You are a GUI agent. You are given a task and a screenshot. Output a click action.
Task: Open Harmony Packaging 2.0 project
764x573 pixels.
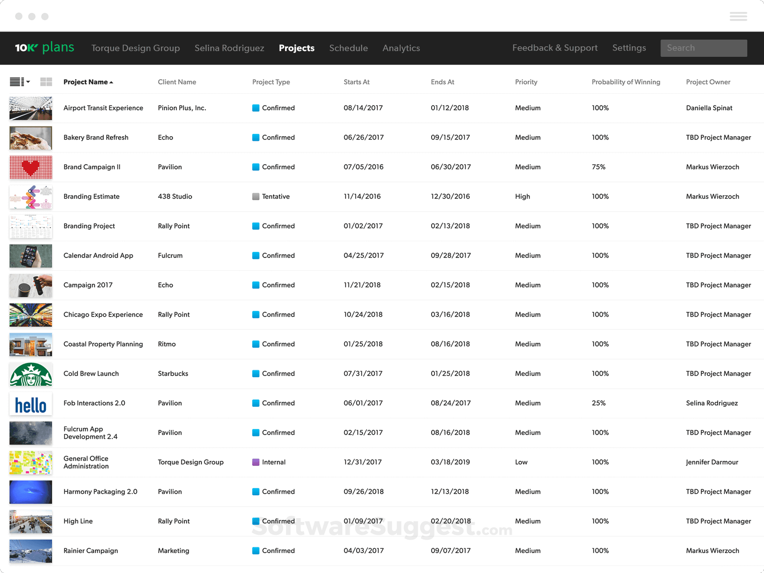click(100, 492)
